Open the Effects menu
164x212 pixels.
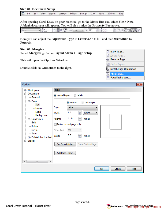[x=73, y=14]
